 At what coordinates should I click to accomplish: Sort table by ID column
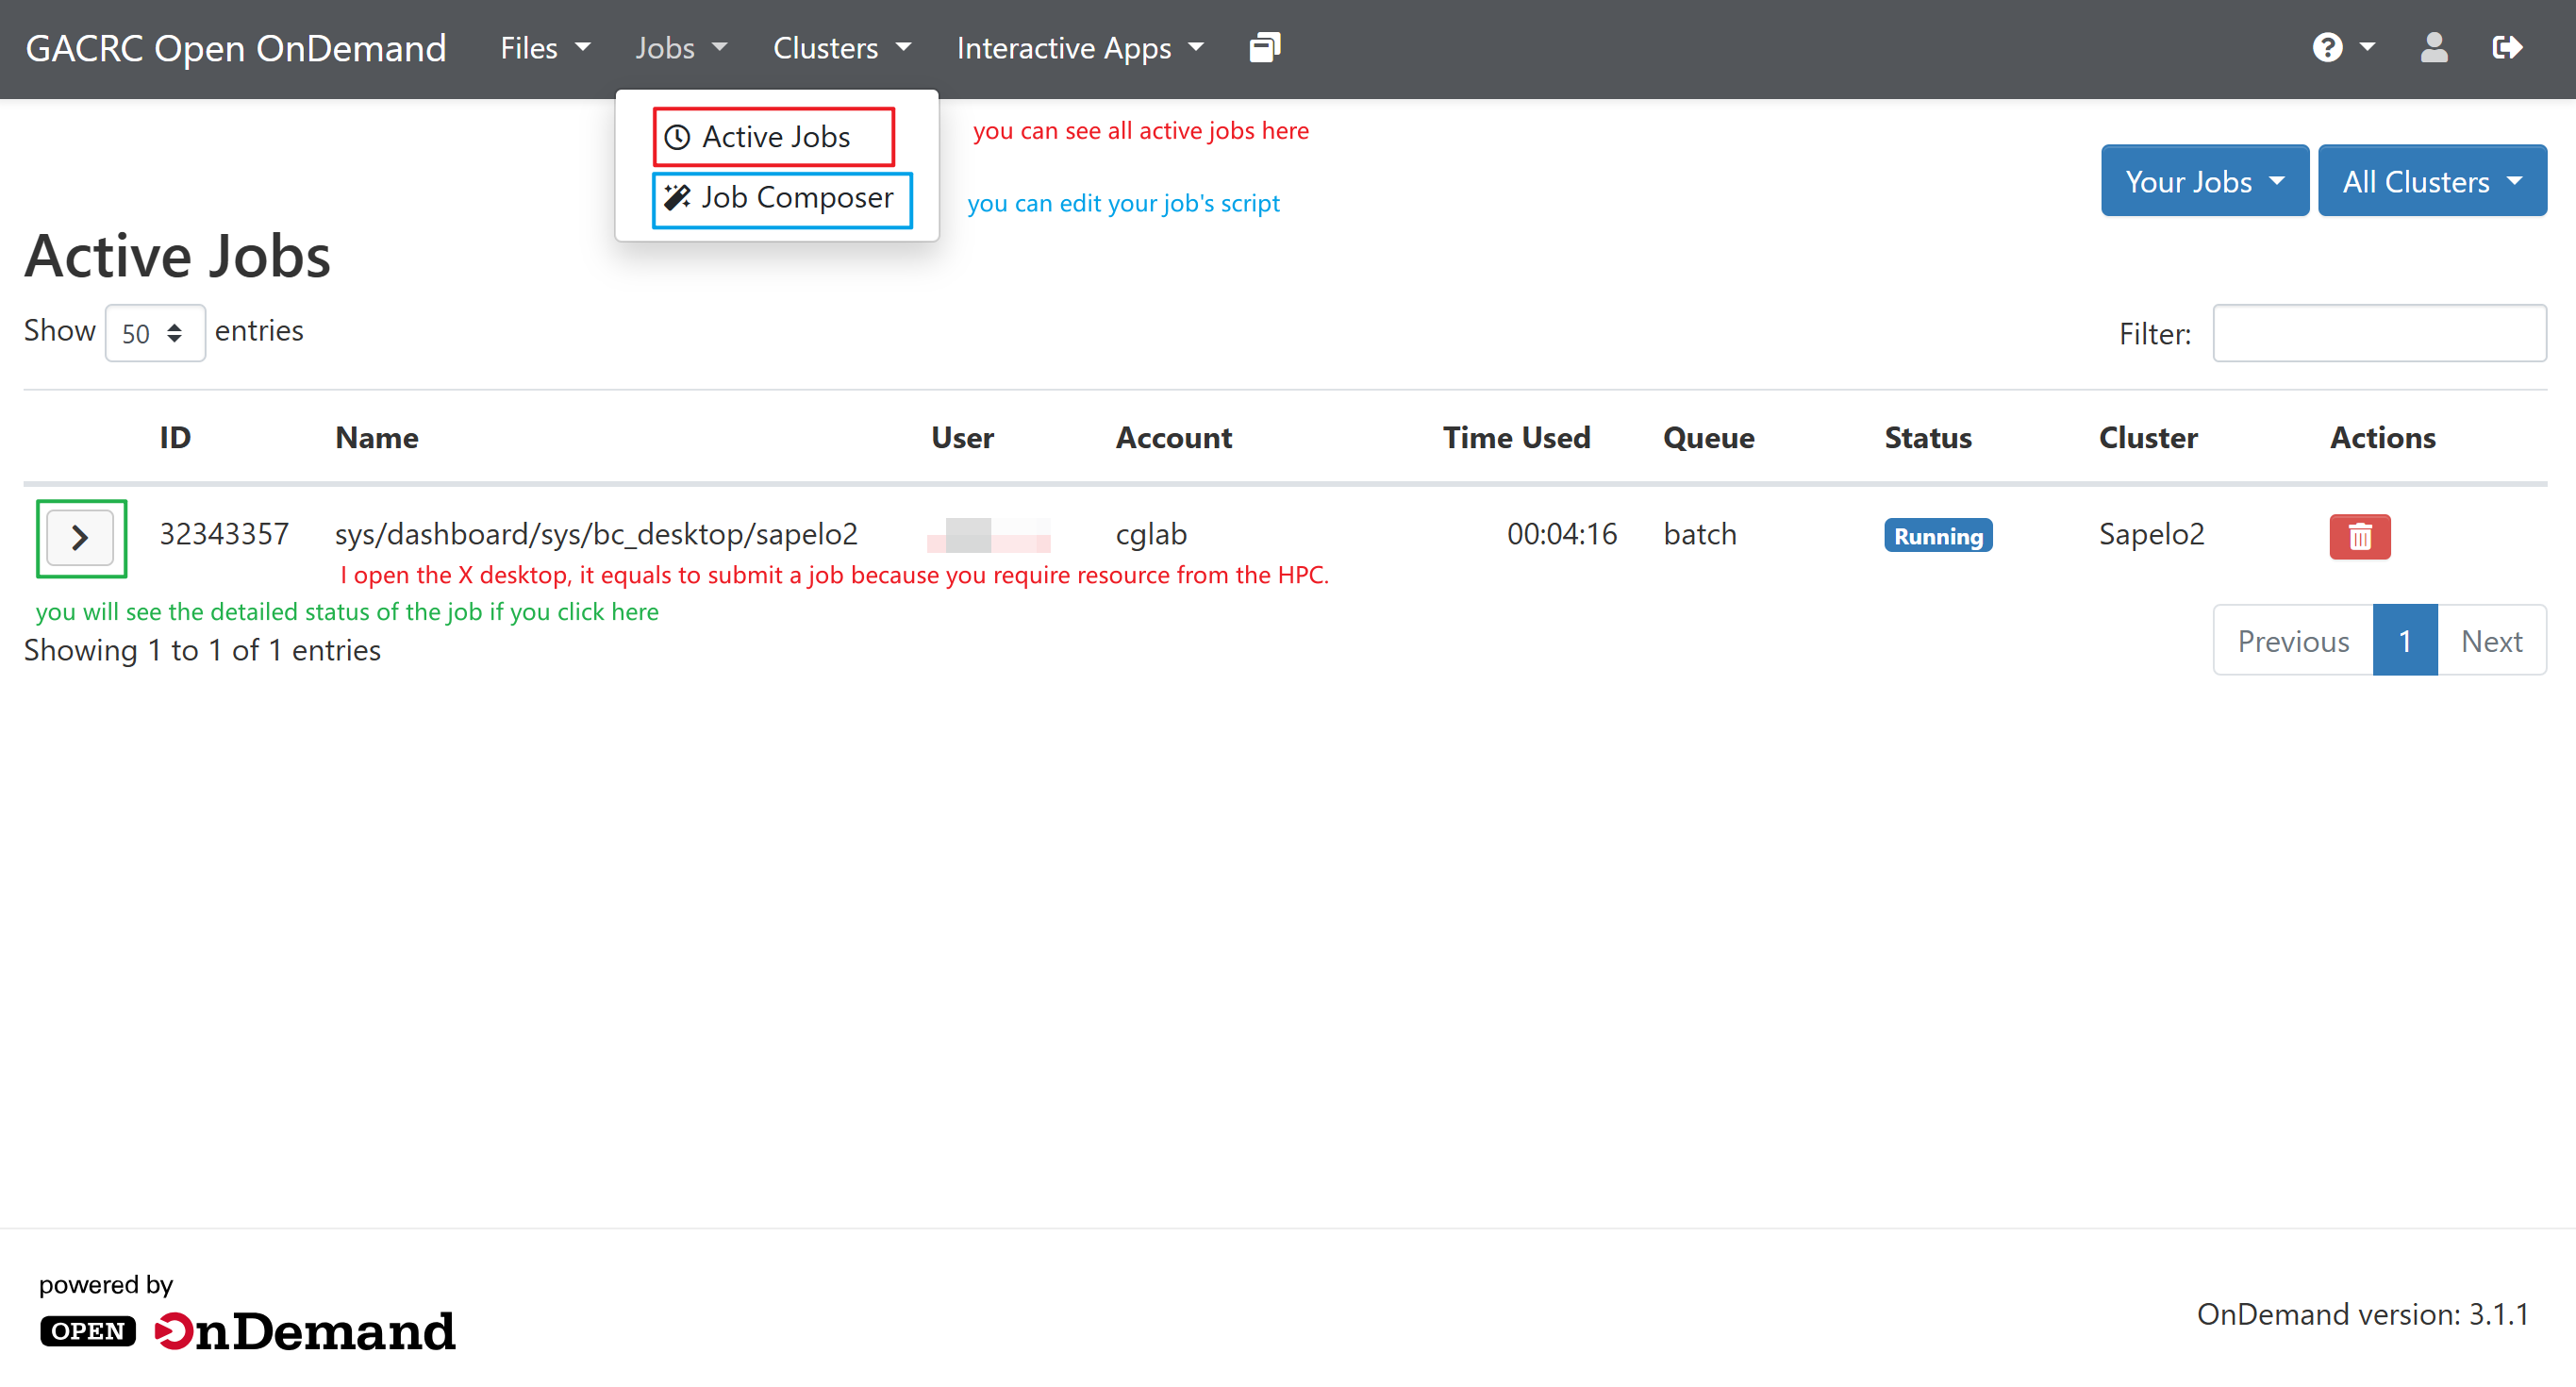tap(175, 438)
